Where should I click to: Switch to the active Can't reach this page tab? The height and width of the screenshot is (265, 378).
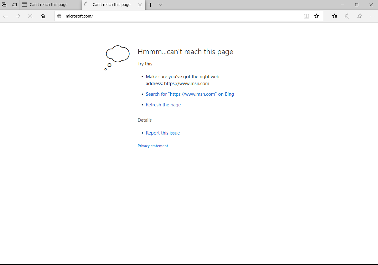(x=111, y=5)
